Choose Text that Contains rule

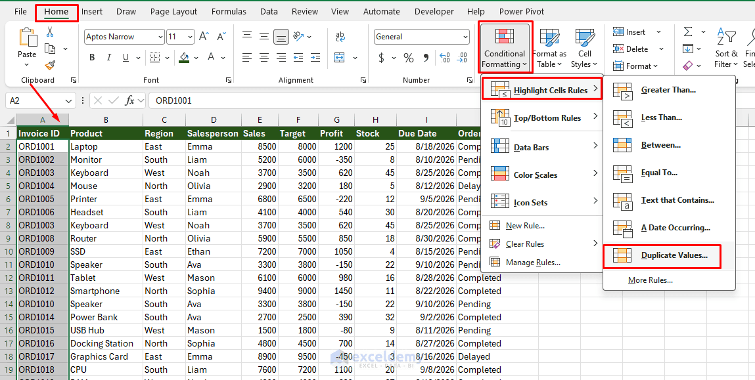pos(669,201)
